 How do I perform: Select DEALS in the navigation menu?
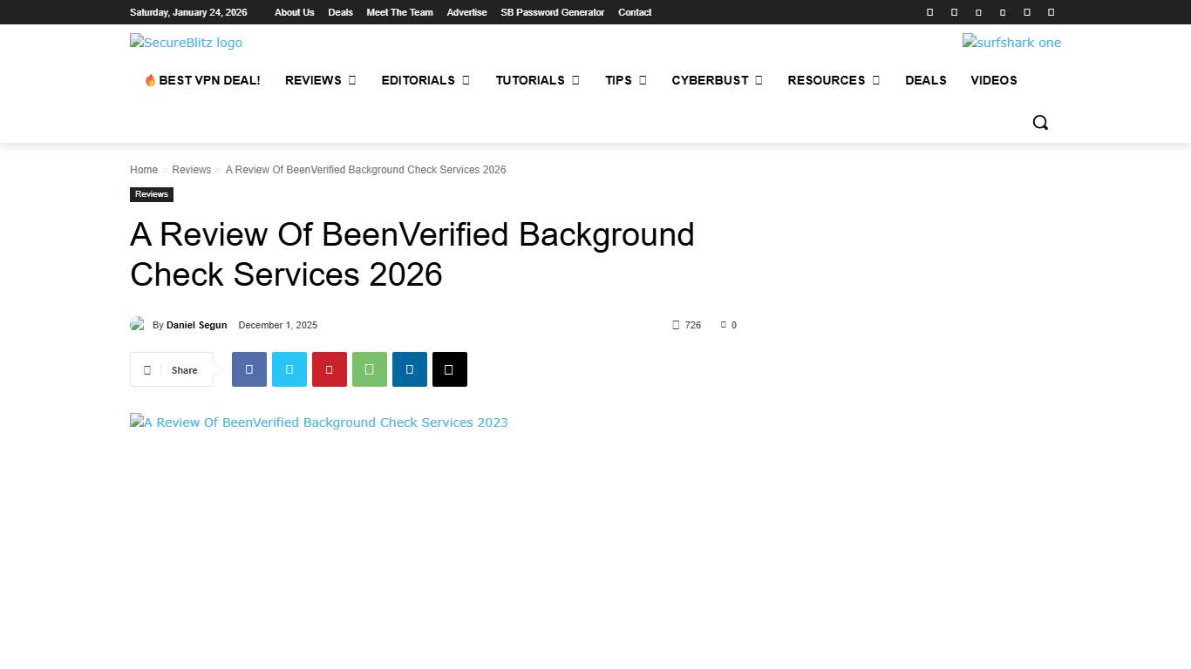[926, 80]
